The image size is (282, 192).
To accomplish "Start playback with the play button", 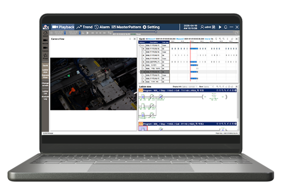I will tap(88, 33).
